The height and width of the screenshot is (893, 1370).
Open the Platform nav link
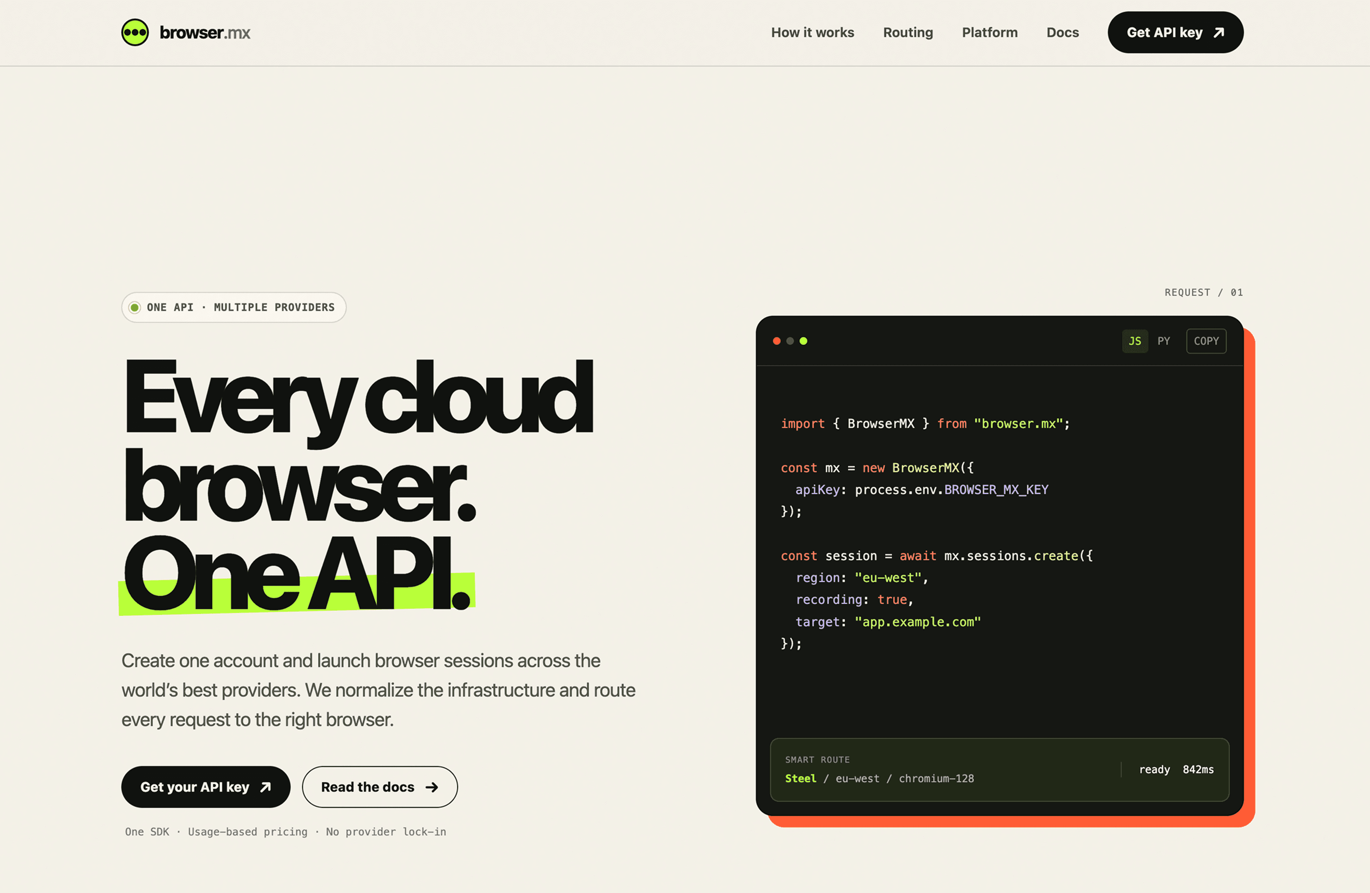tap(989, 32)
